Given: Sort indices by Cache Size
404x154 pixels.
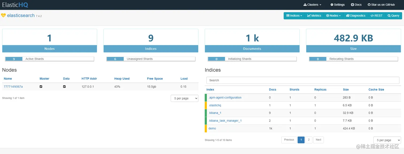Looking at the screenshot, I should 376,90.
